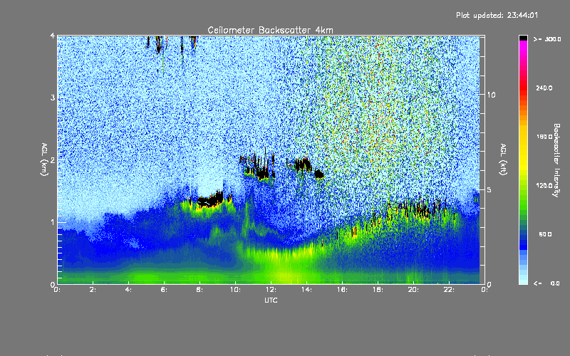Click the 'AGL (km)' vertical axis label
This screenshot has width=570, height=356.
[x=44, y=159]
